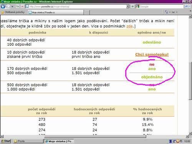Open the recent pages dropdown arrow
The height and width of the screenshot is (144, 192).
12,7
